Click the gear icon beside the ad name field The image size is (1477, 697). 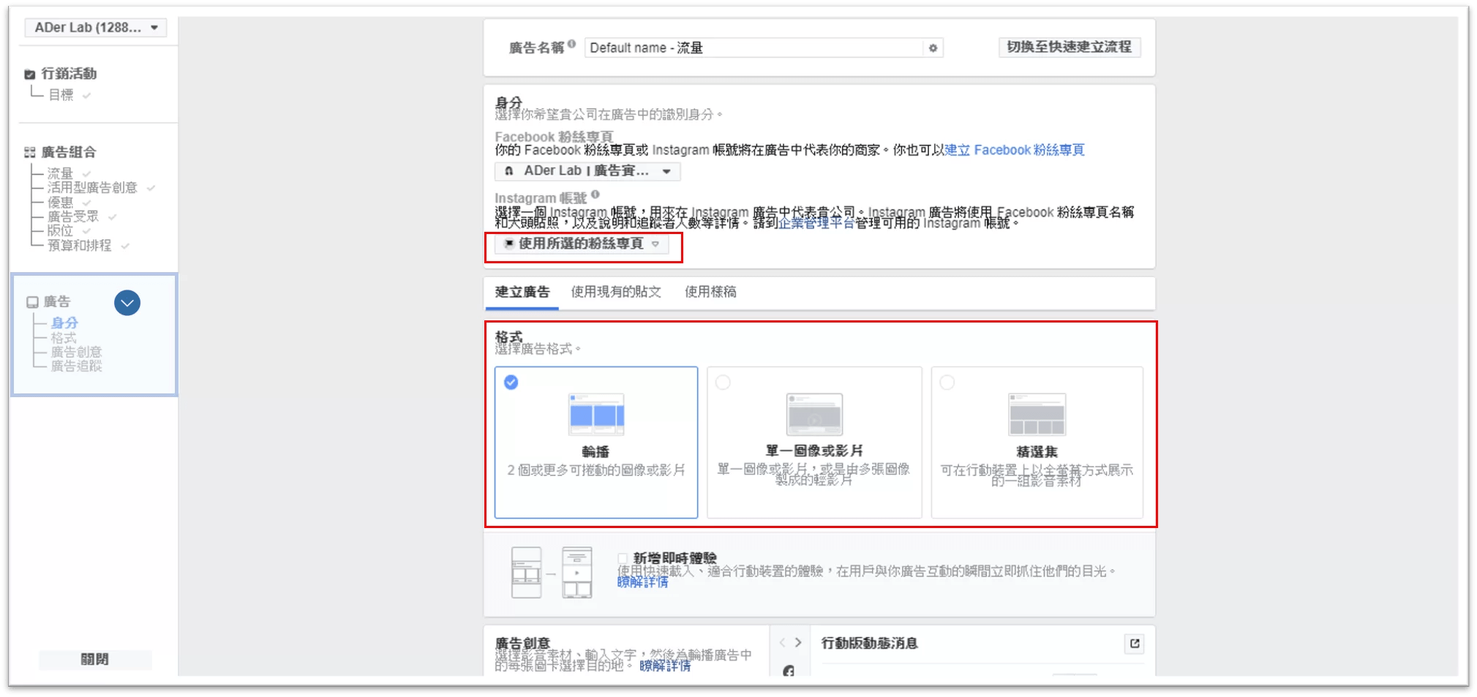pyautogui.click(x=933, y=48)
